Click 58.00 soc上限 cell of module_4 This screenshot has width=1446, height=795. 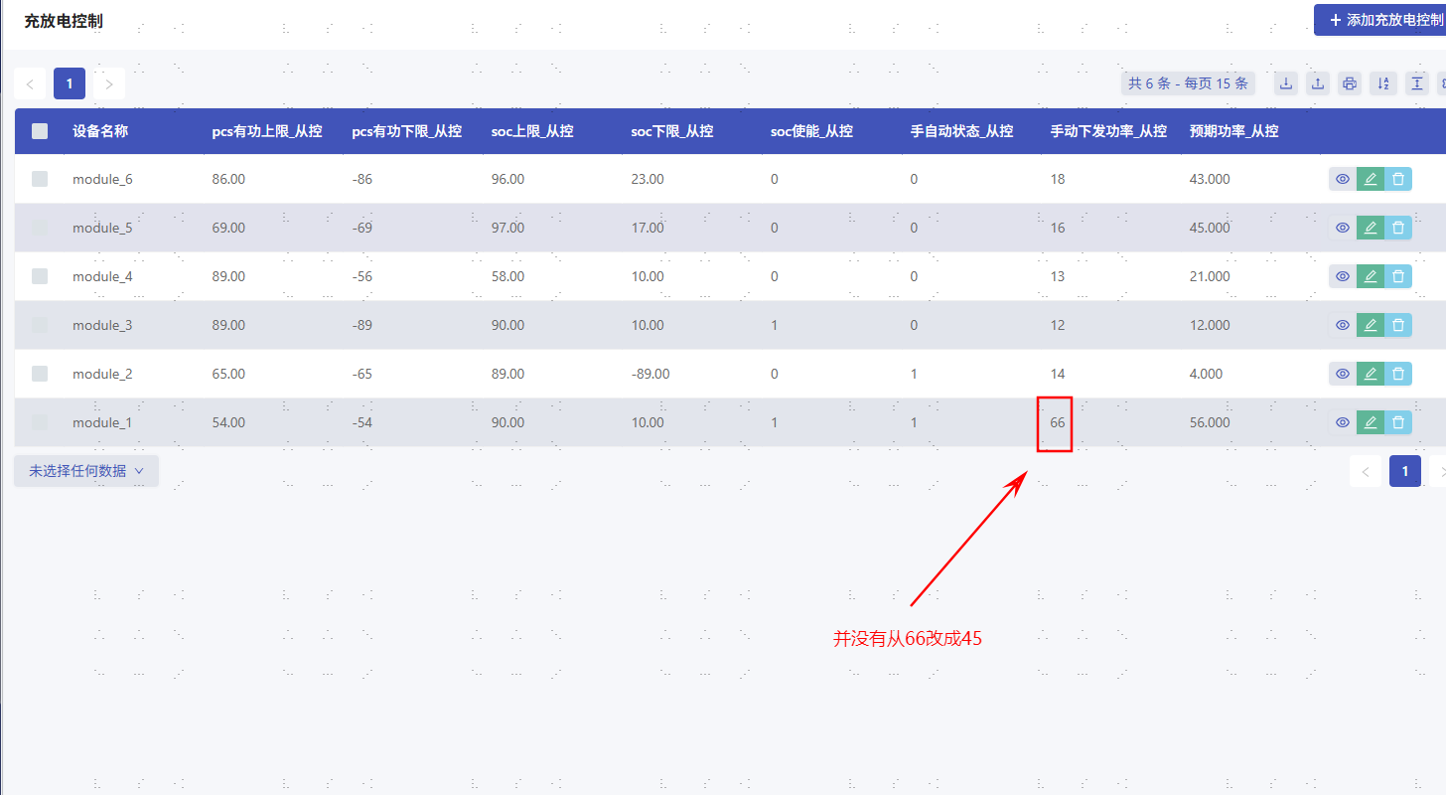[507, 276]
